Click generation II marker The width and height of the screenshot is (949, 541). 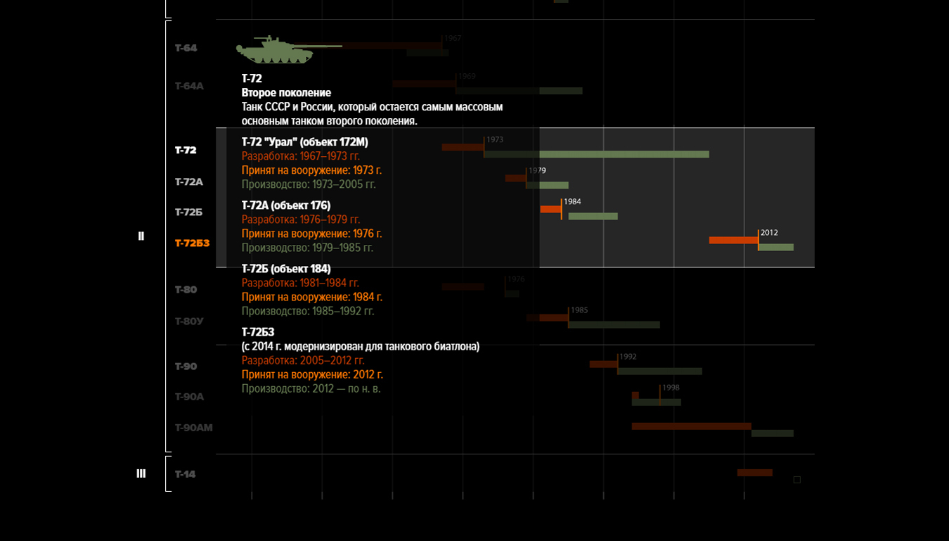141,236
